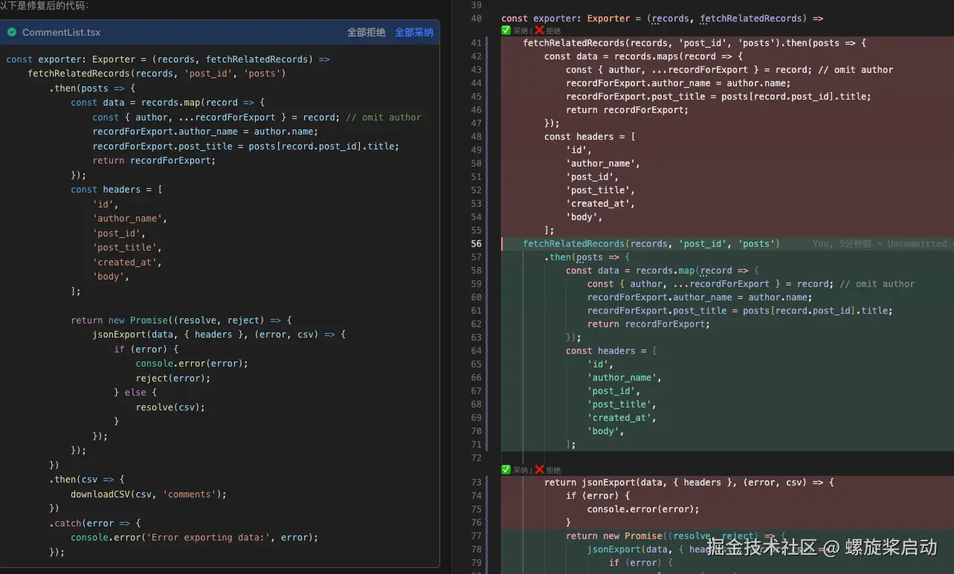Screen dimensions: 954x574
Task: Open the CommentList.tsx file name in the chat panel
Action: pos(61,33)
